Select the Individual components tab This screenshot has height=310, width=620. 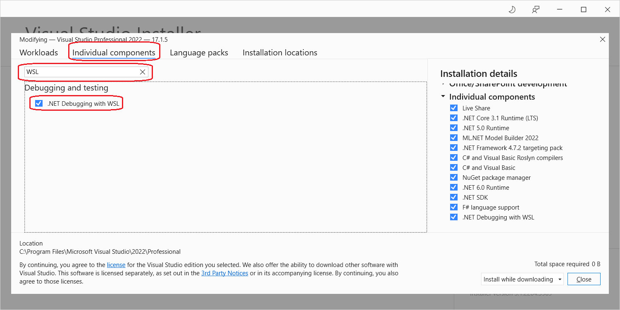[x=114, y=52]
